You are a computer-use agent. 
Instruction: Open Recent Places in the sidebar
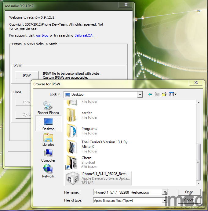[48, 108]
